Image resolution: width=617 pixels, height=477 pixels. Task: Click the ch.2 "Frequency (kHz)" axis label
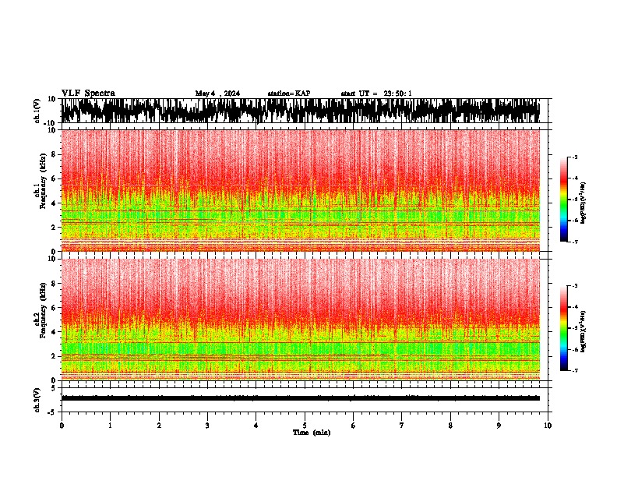(x=43, y=310)
